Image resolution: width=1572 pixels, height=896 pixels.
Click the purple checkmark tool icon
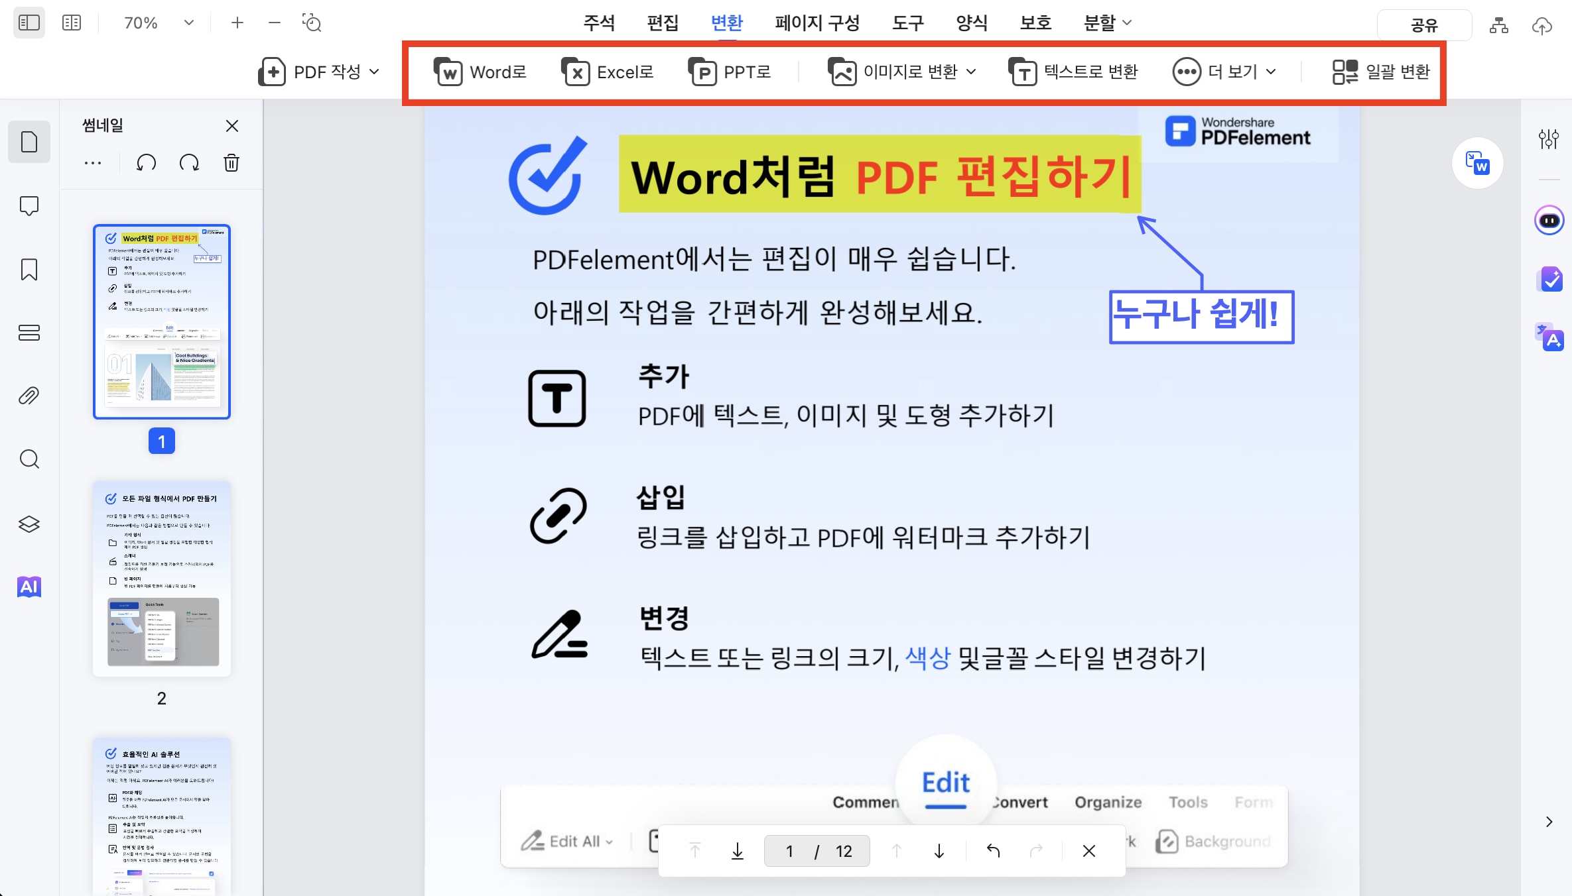(x=1549, y=280)
